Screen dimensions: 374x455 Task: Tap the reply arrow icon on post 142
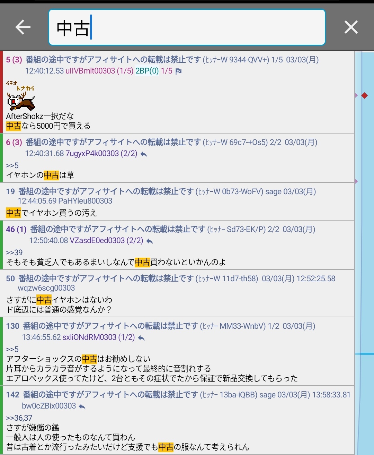(x=82, y=406)
